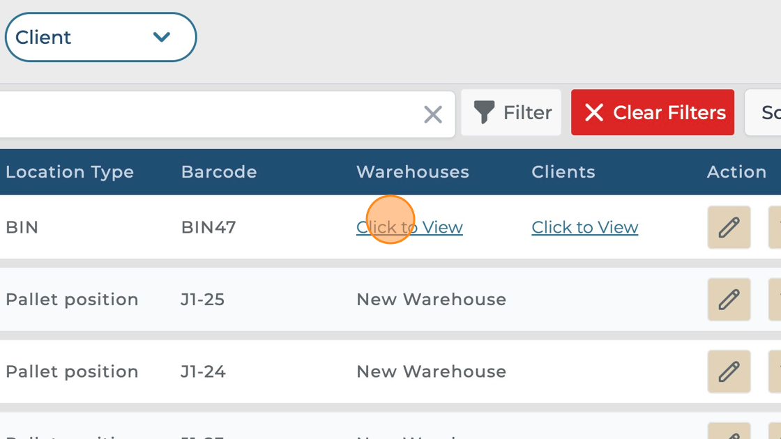Edit the J1-24 location with pencil icon
The image size is (781, 439).
click(729, 371)
